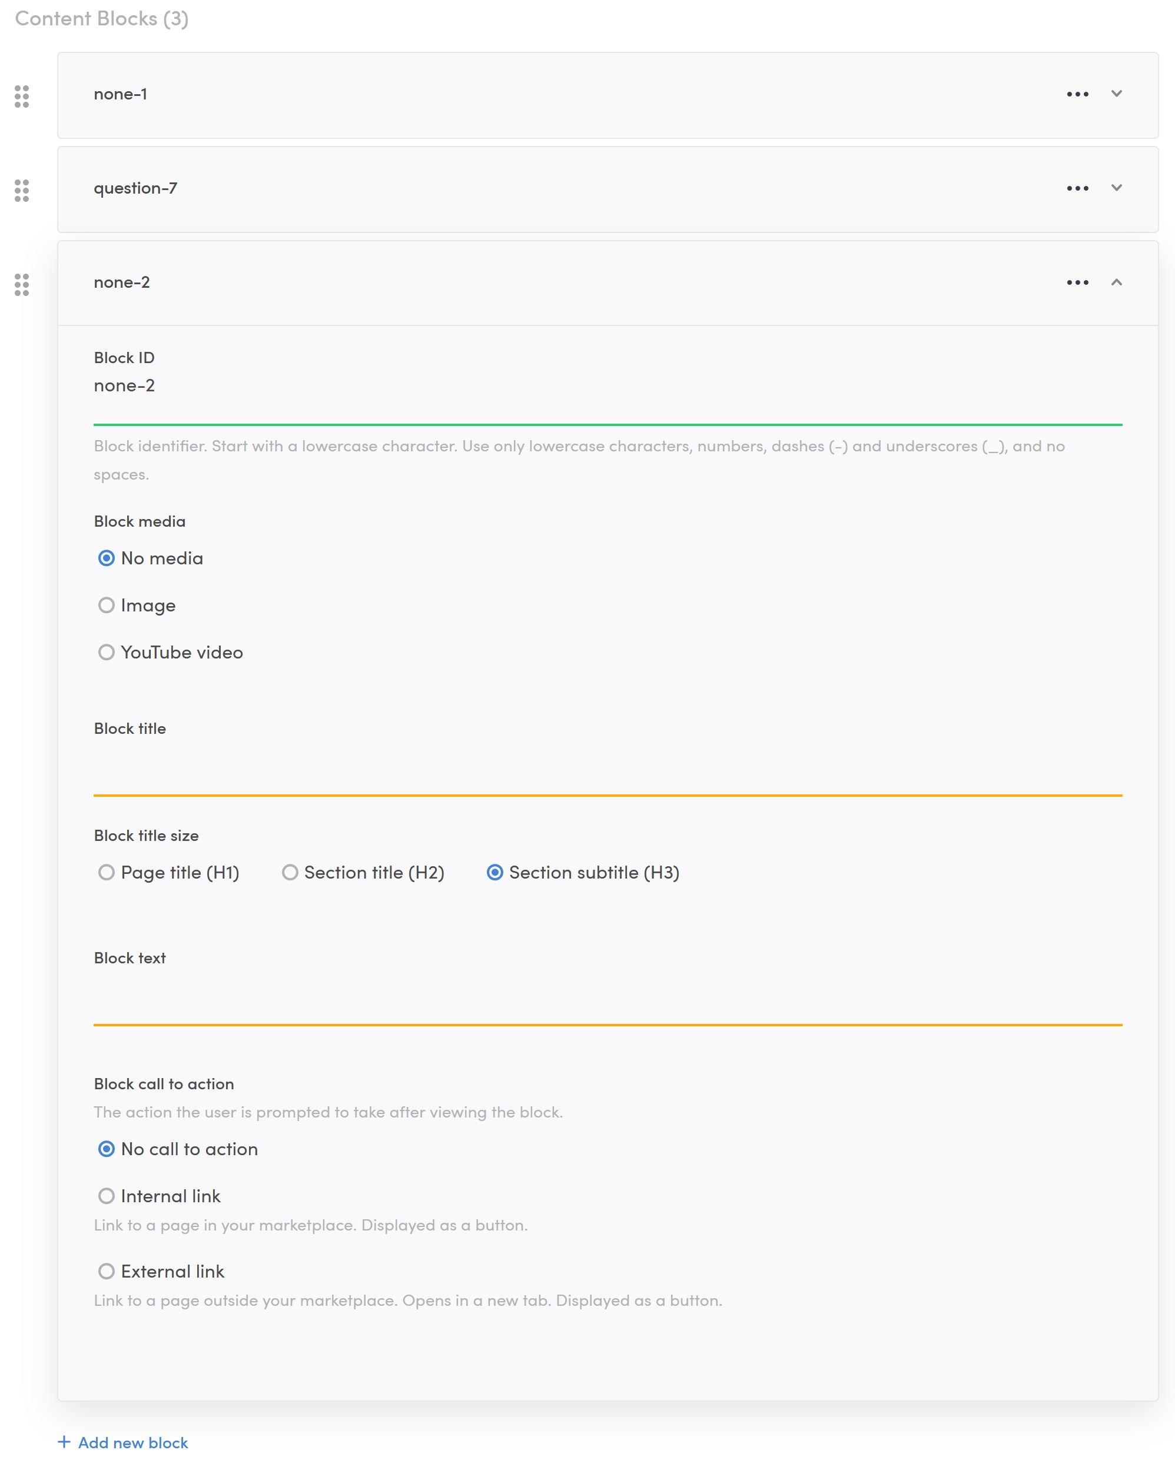1175x1470 pixels.
Task: Open the three-dot menu for none-1
Action: 1077,94
